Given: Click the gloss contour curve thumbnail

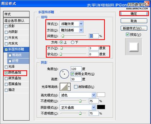Looking at the screenshot, I should 64,87.
